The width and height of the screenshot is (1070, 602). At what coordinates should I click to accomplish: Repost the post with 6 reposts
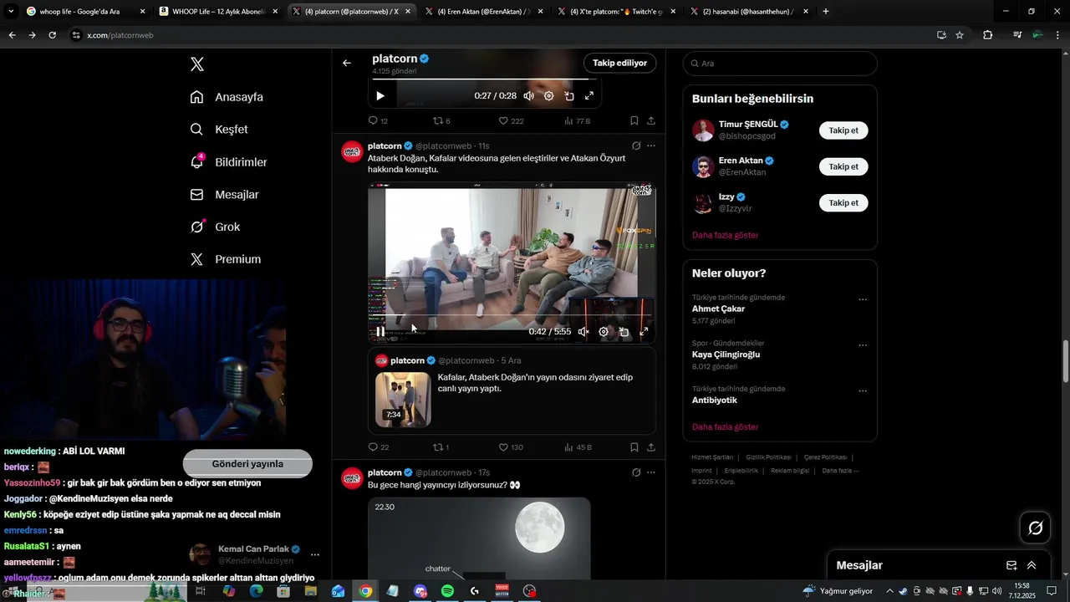[441, 121]
